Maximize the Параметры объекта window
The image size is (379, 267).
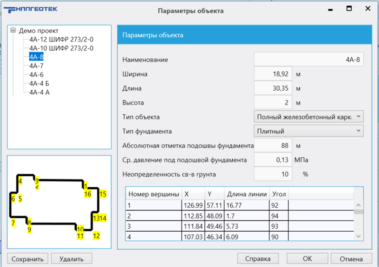349,9
